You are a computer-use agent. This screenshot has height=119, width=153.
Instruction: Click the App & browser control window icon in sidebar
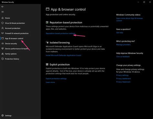click(3, 38)
